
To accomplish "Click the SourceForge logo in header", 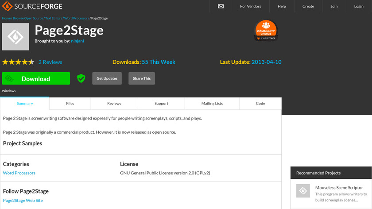I will click(x=32, y=6).
